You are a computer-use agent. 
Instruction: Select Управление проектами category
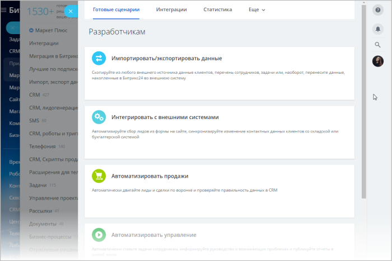pyautogui.click(x=53, y=198)
